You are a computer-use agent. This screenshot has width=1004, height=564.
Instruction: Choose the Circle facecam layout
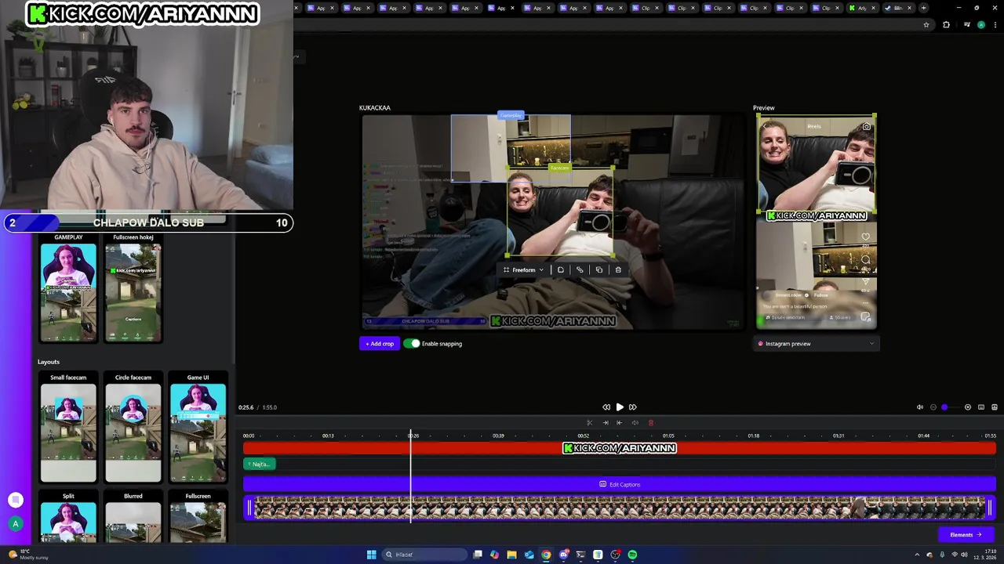pos(133,432)
